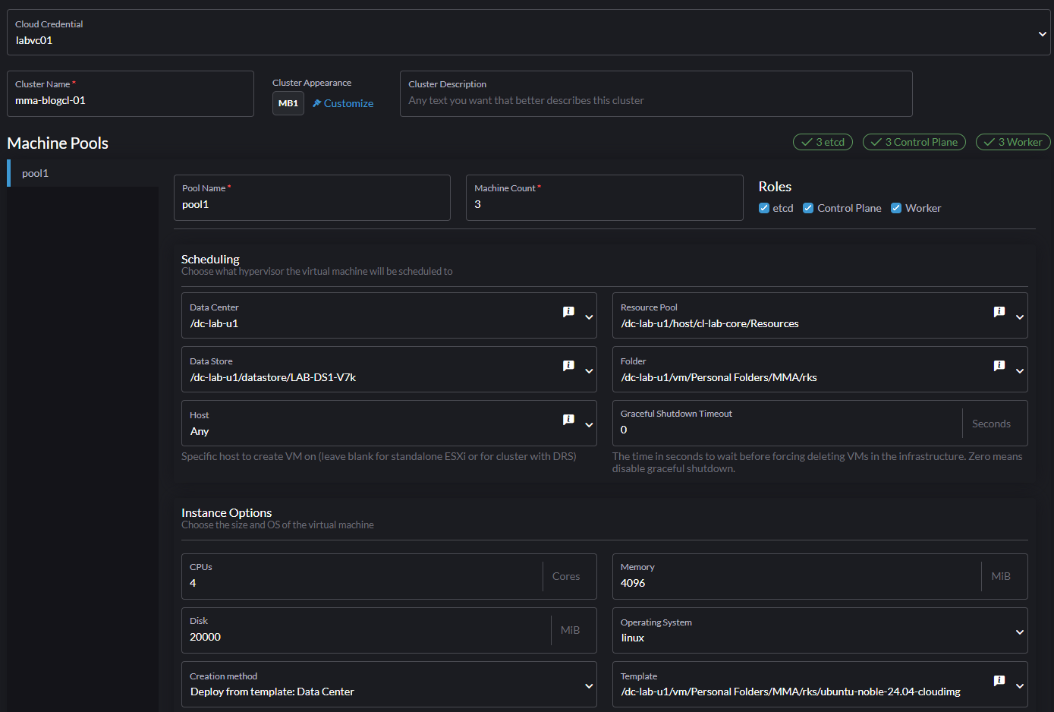Screen dimensions: 1054x712
Task: Select the pool1 tab in Machine Pools
Action: pos(83,173)
